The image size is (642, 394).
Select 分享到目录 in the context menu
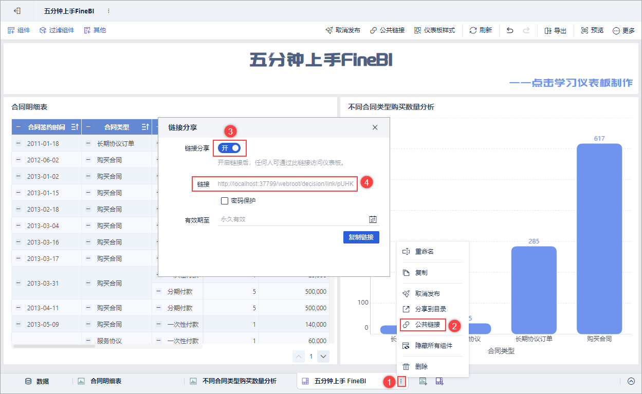pyautogui.click(x=432, y=309)
